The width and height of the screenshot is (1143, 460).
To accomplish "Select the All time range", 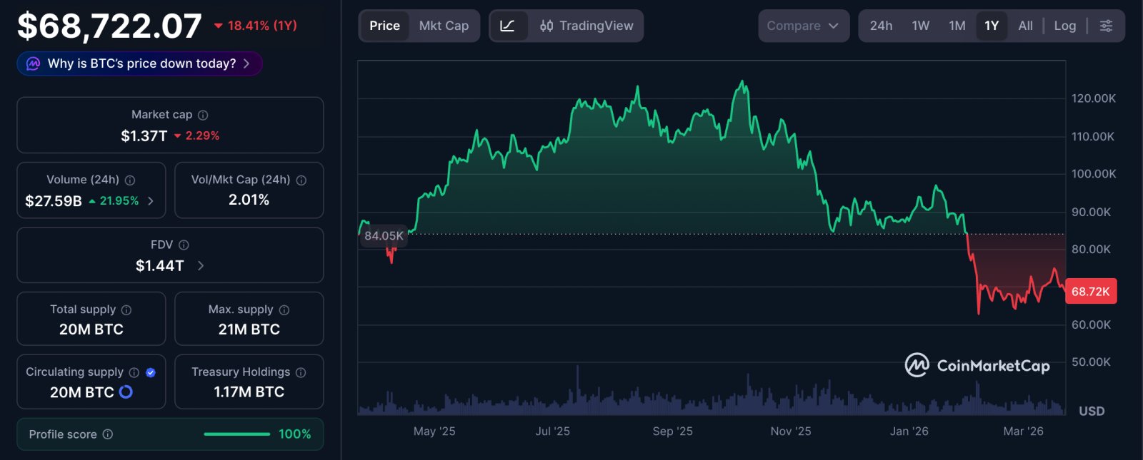I will click(x=1025, y=25).
